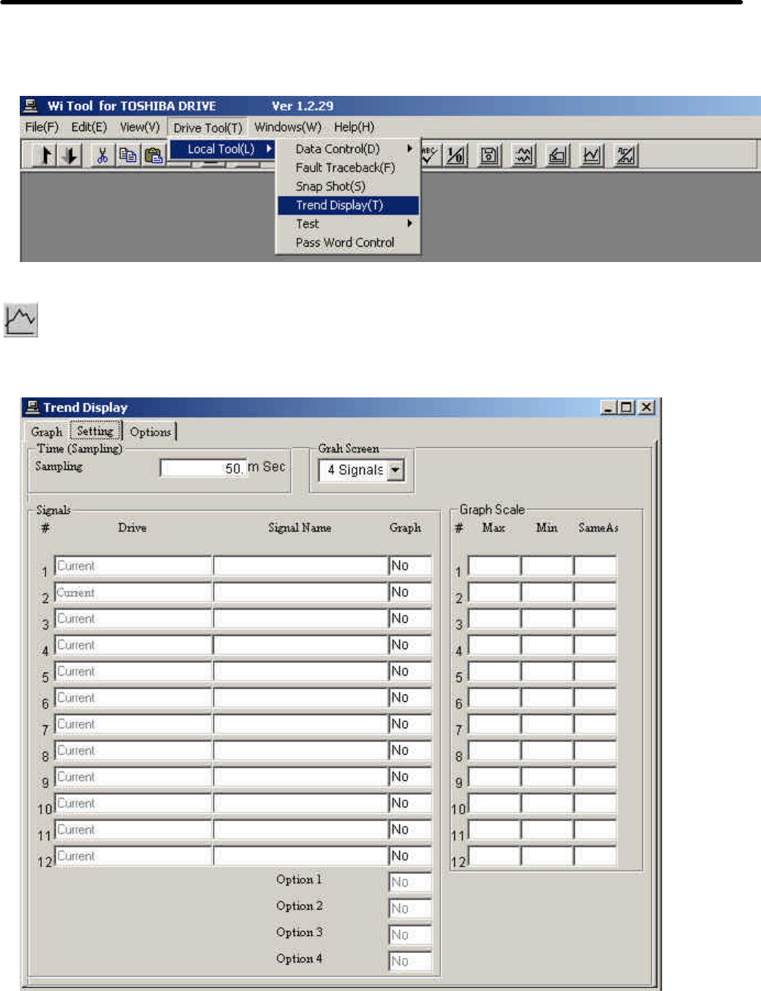This screenshot has width=761, height=991.
Task: Click the download arrow toolbar icon
Action: coord(70,155)
